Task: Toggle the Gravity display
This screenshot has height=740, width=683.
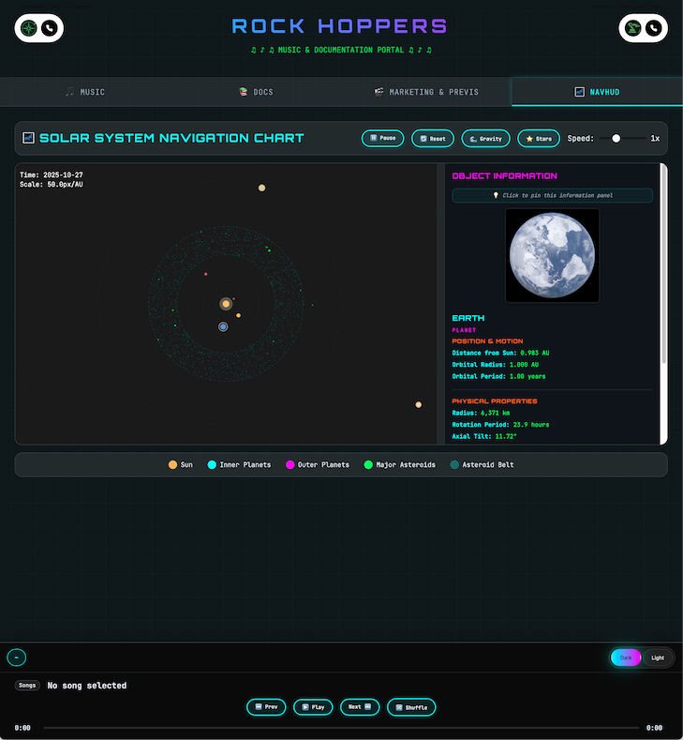Action: pos(485,139)
